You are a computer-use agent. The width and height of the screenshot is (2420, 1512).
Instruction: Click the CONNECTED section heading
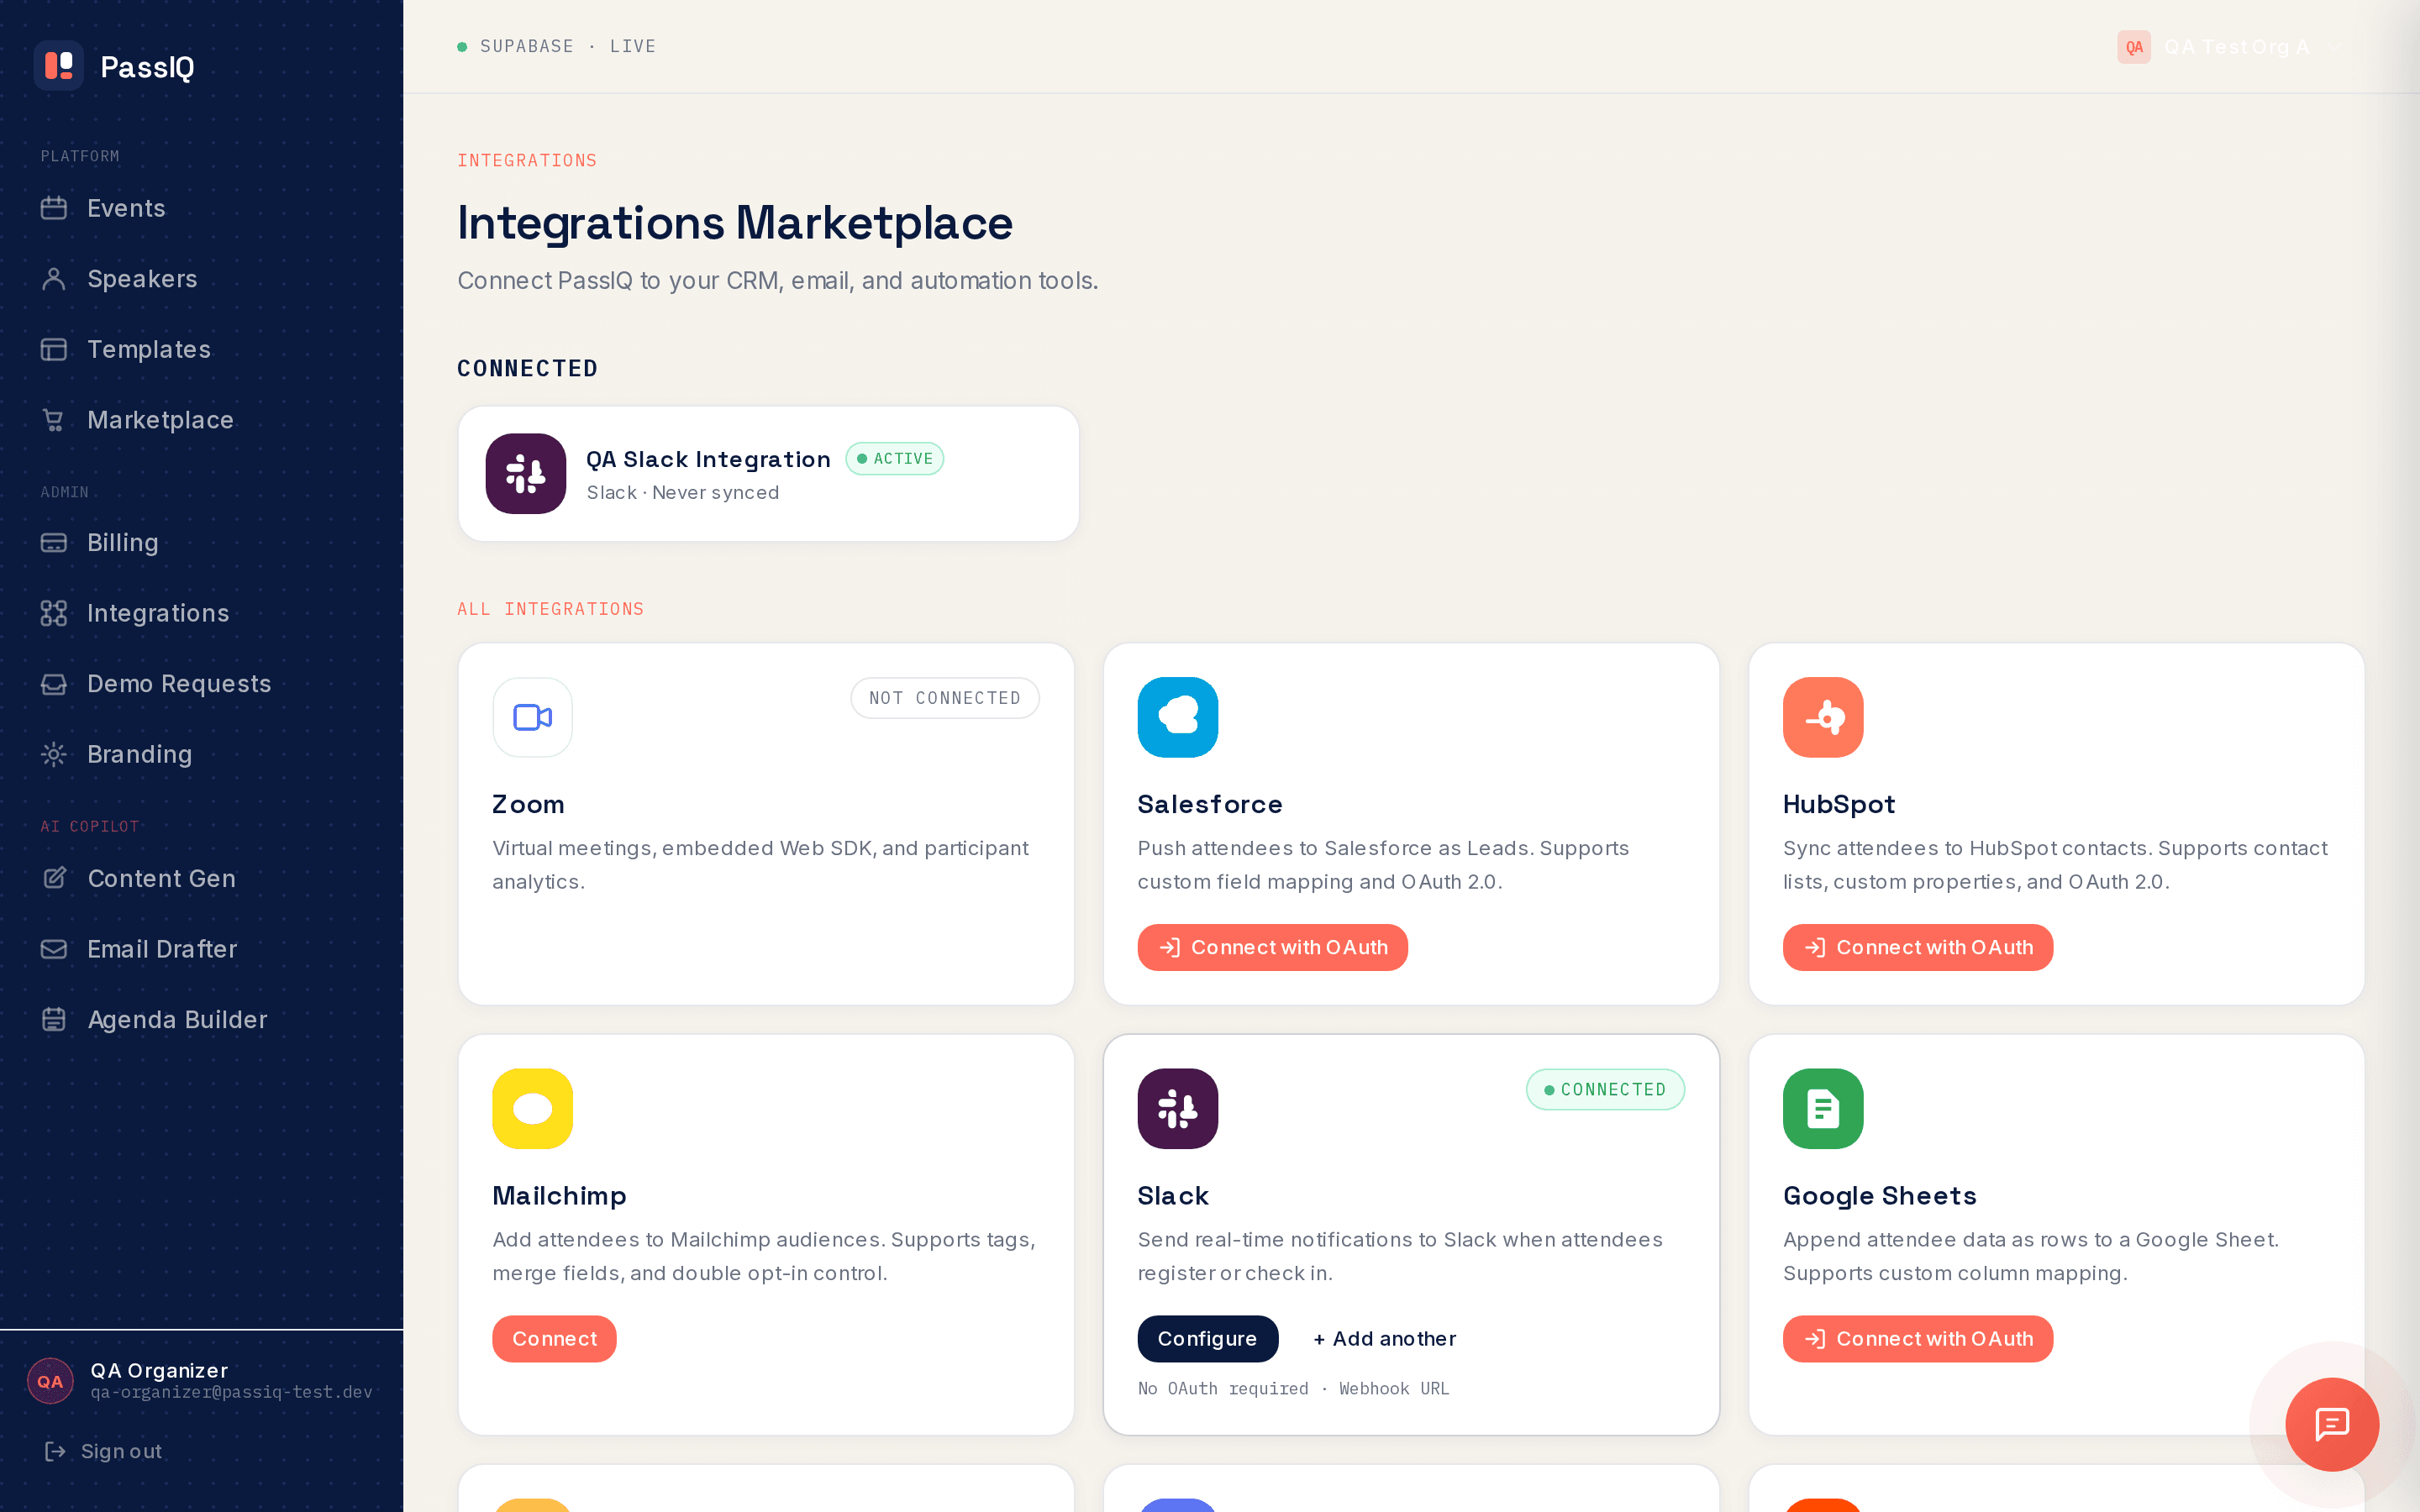[x=527, y=369]
